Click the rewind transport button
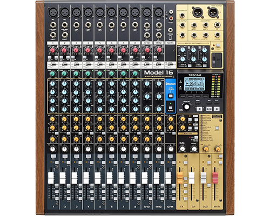The width and height of the screenshot is (270, 216). click(x=209, y=103)
